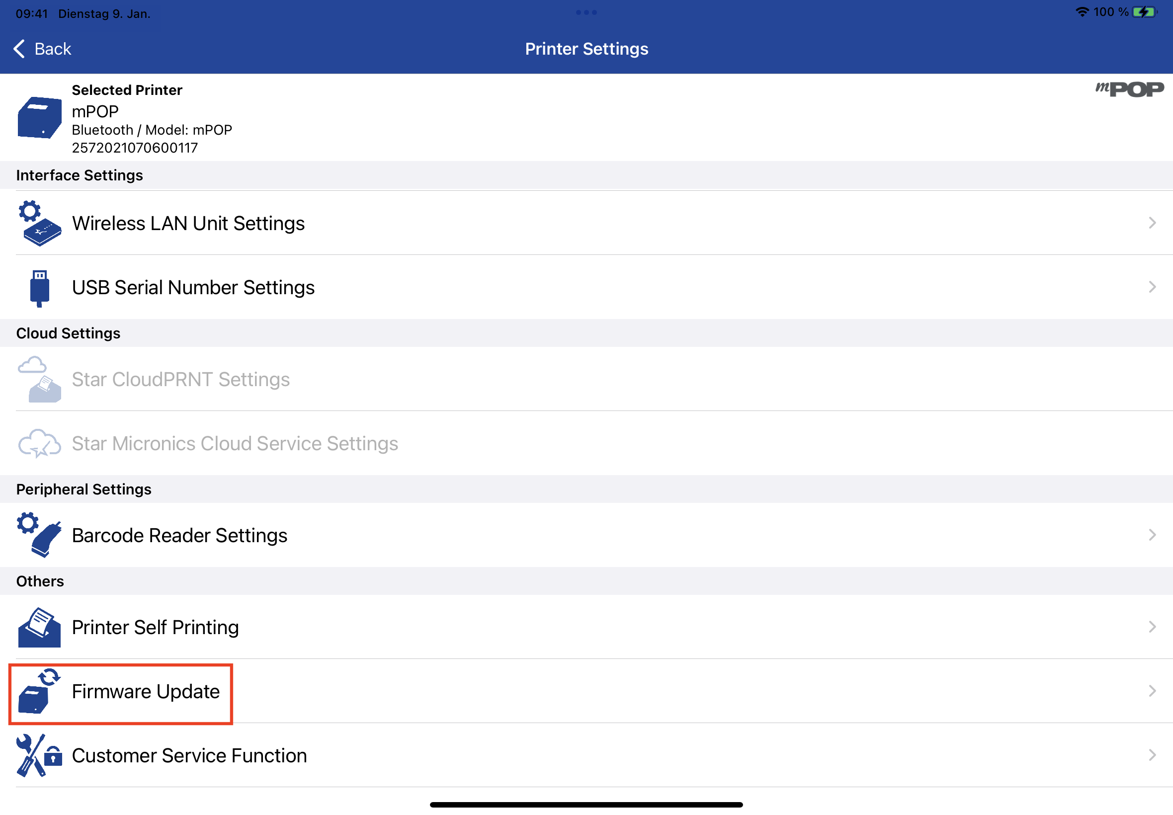Expand Wireless LAN Unit Settings chevron

1152,223
